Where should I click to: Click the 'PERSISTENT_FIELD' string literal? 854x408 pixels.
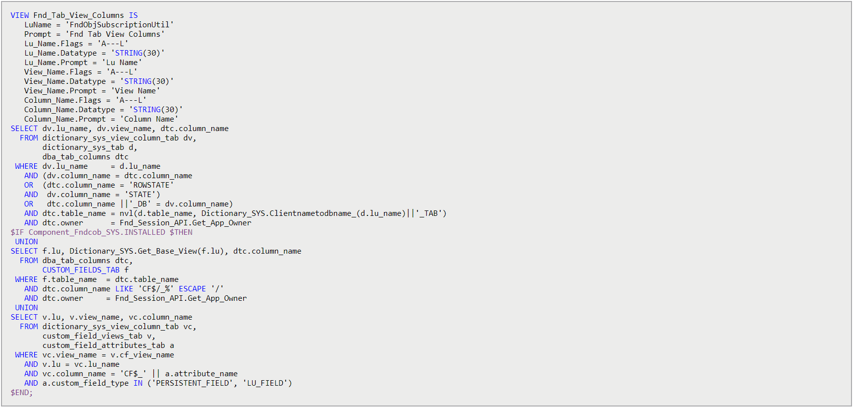click(193, 383)
